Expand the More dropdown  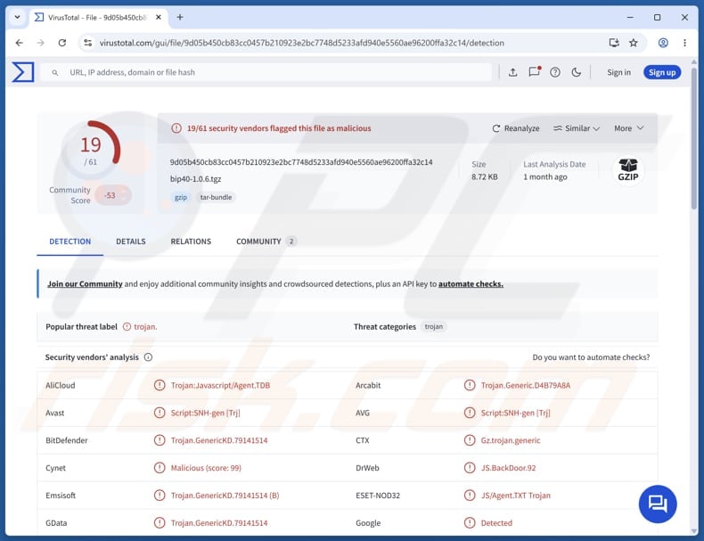(x=629, y=128)
